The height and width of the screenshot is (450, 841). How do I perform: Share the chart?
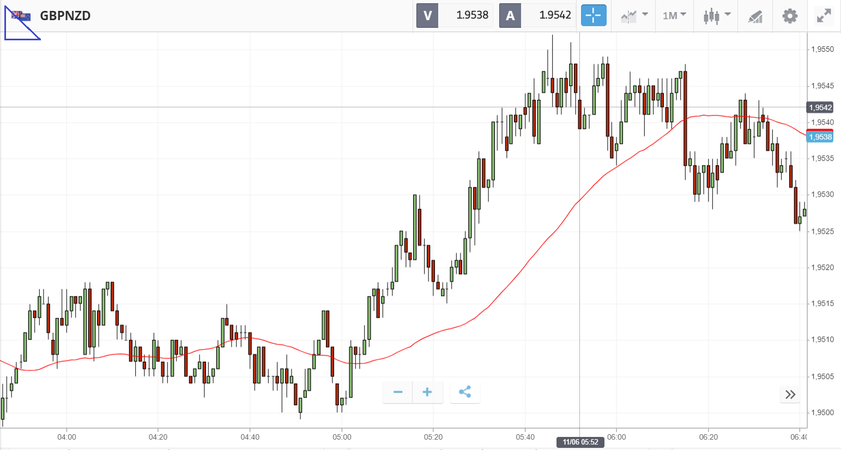[x=465, y=392]
